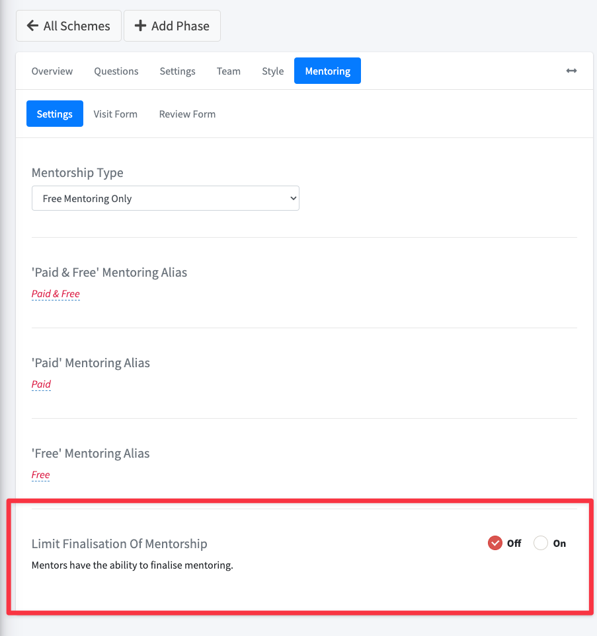This screenshot has width=597, height=636.
Task: Edit the 'Paid & Free' alias link
Action: click(x=56, y=294)
